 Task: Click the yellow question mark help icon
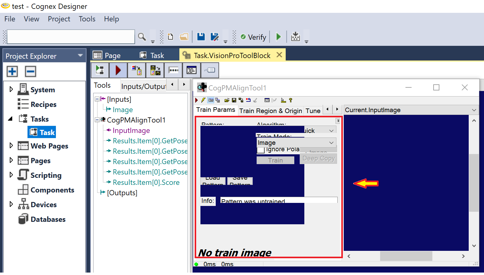pyautogui.click(x=291, y=100)
